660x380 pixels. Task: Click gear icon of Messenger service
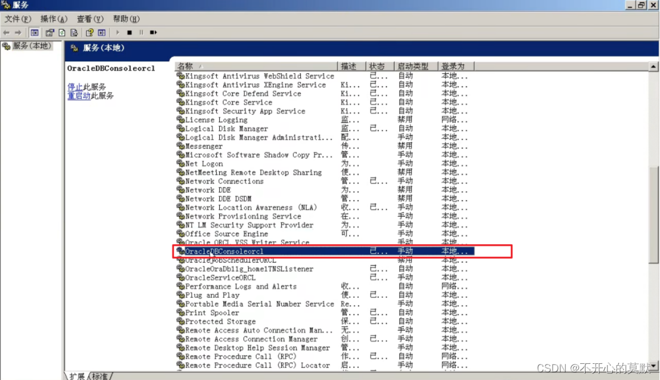[x=180, y=145]
